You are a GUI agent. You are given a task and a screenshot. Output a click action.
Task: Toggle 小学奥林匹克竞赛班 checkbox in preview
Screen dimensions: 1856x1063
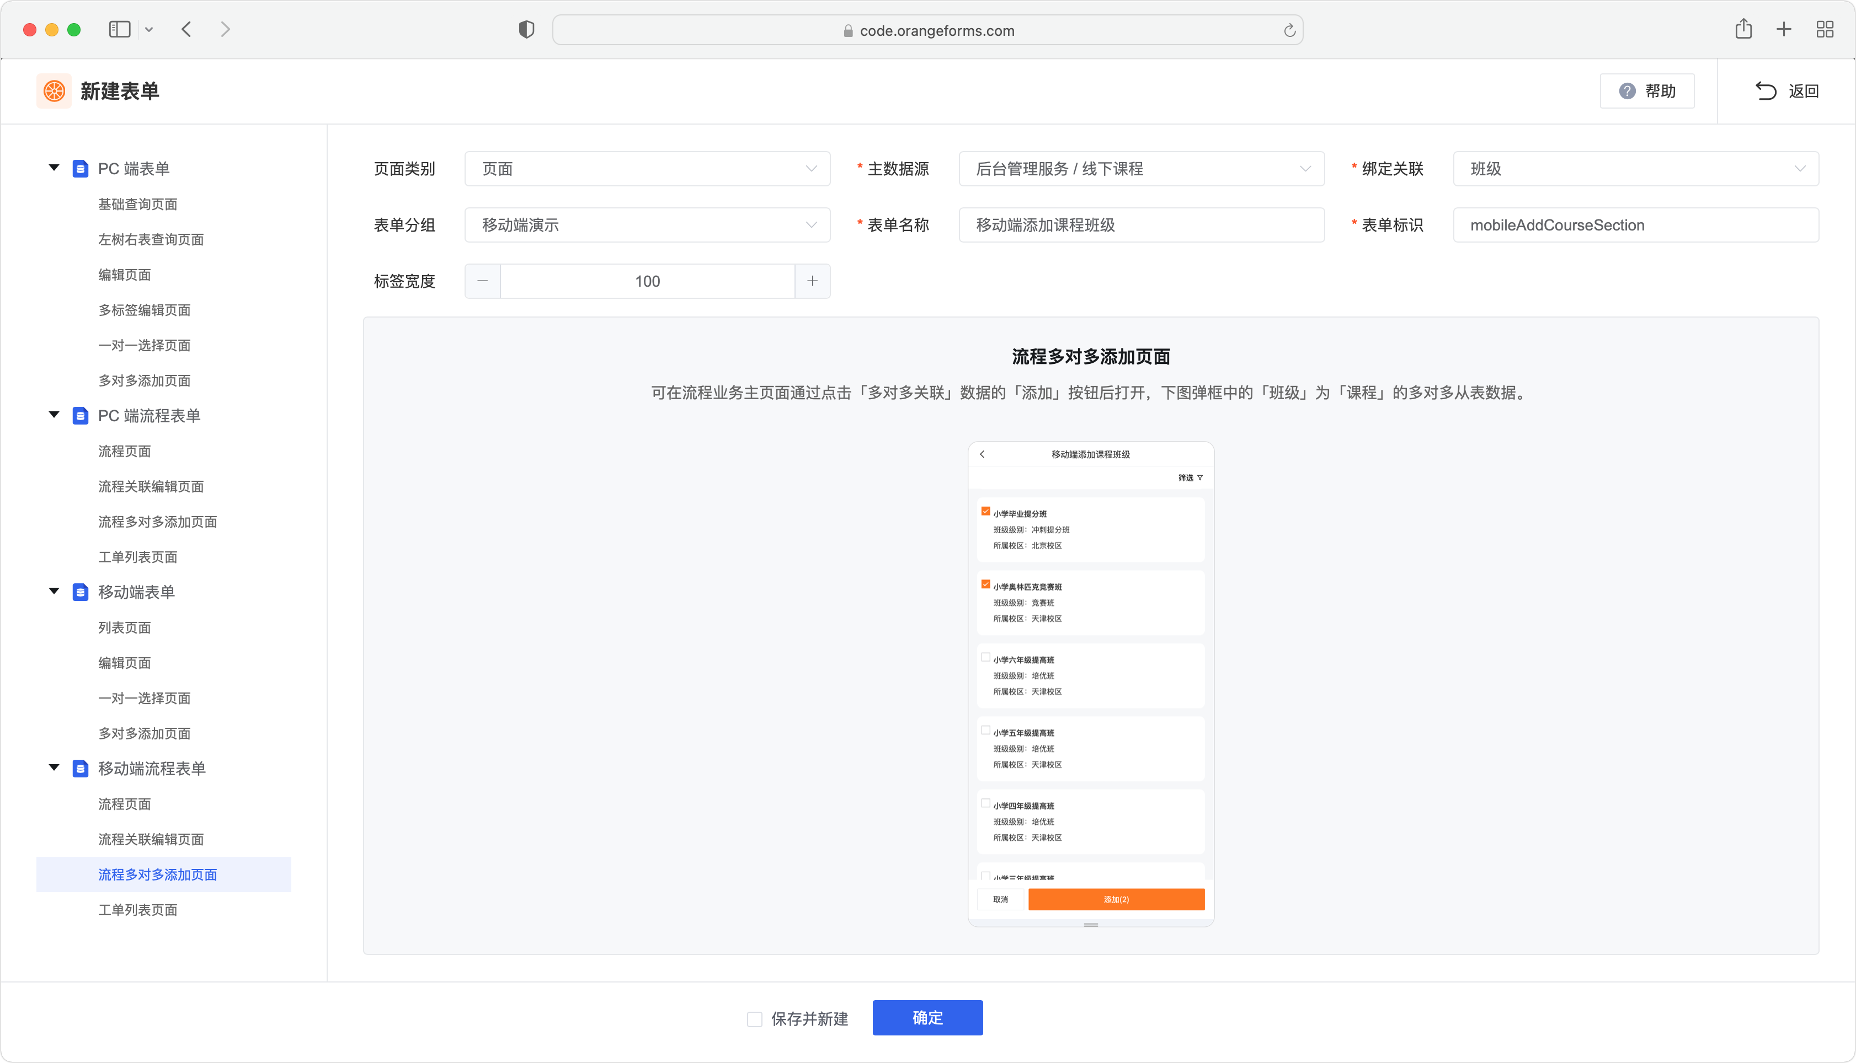985,584
